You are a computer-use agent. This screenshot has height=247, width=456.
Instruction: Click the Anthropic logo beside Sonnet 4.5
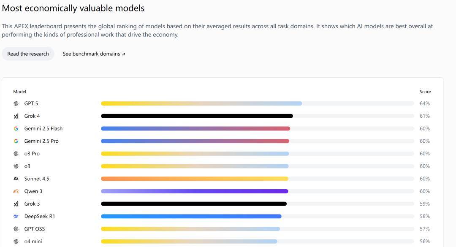click(16, 179)
